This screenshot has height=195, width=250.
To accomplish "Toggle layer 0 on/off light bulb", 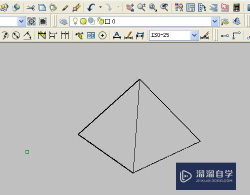I will (75, 21).
